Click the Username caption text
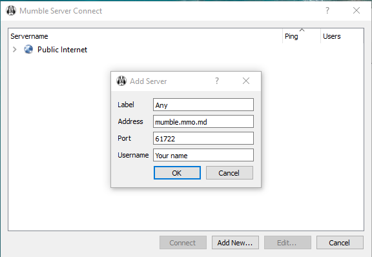Image resolution: width=372 pixels, height=257 pixels. pyautogui.click(x=133, y=155)
